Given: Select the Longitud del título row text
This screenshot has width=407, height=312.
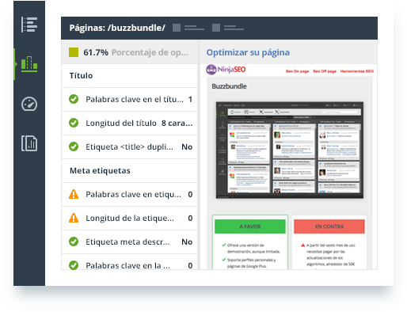Looking at the screenshot, I should tap(121, 124).
